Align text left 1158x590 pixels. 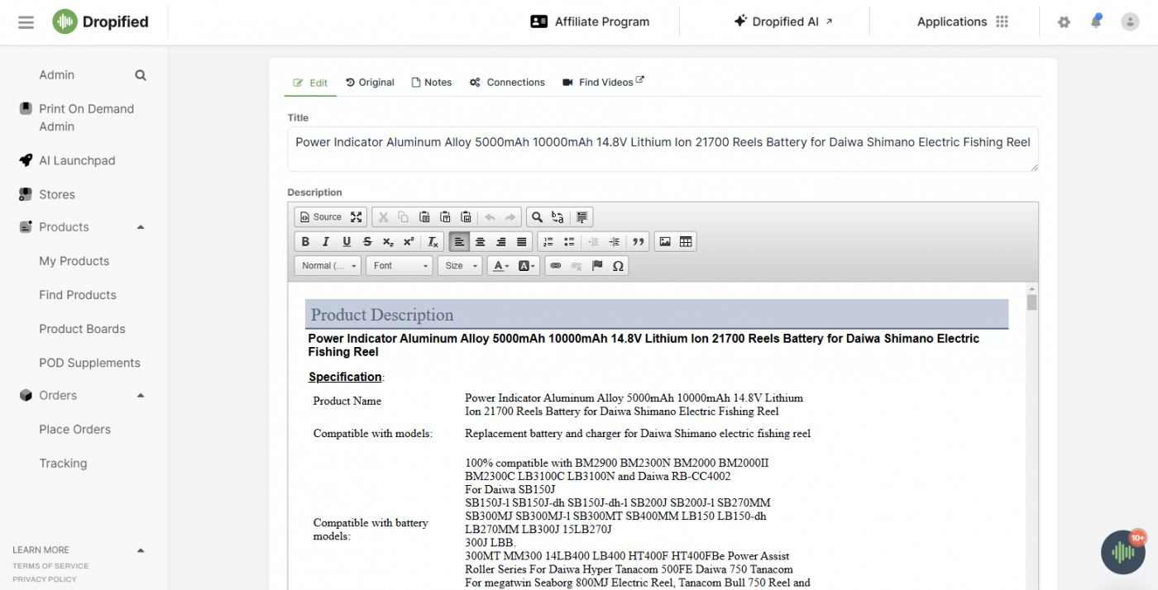459,241
